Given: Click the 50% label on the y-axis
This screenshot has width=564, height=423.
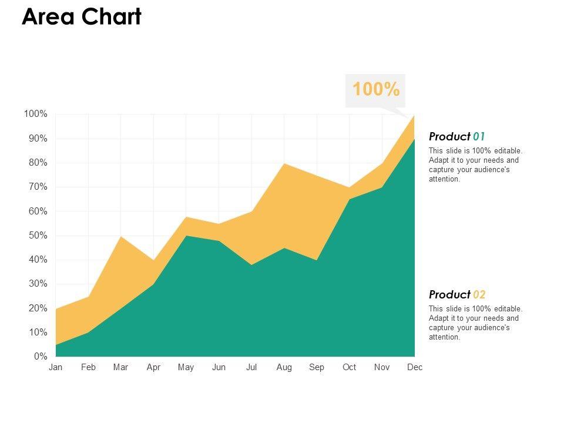Looking at the screenshot, I should [38, 236].
